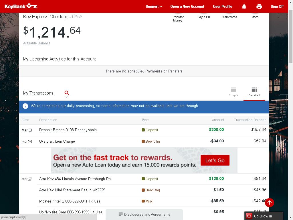Open the Deposit Branch 0193 Pennsylvania transaction
Image resolution: width=293 pixels, height=220 pixels.
pos(68,130)
